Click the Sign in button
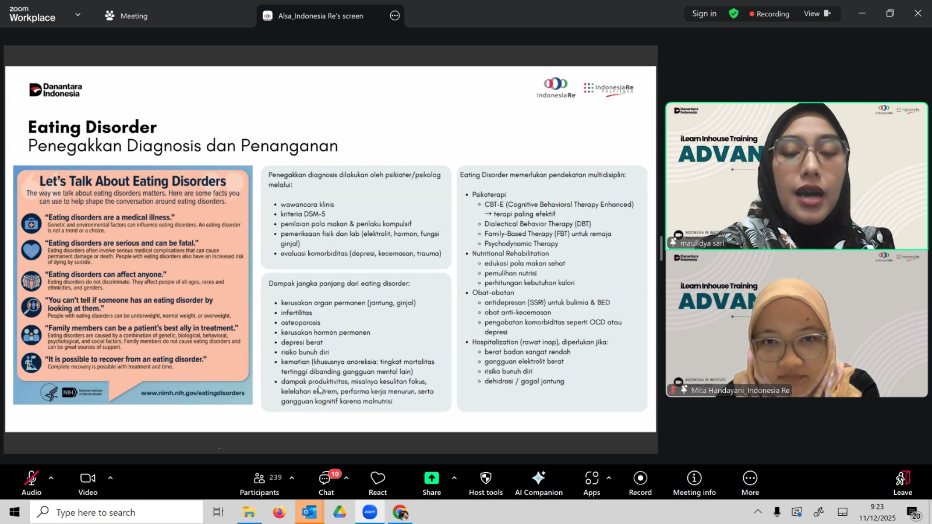Image resolution: width=932 pixels, height=524 pixels. [x=704, y=14]
